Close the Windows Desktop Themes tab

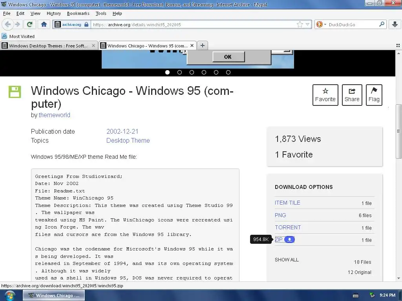point(93,45)
